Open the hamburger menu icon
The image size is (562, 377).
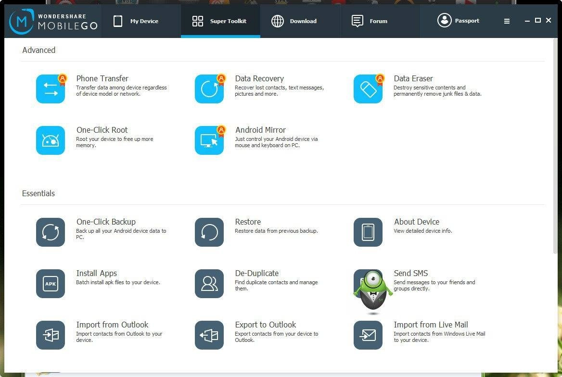507,21
